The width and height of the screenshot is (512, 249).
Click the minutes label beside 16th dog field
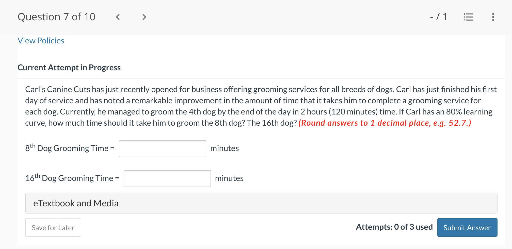(229, 178)
